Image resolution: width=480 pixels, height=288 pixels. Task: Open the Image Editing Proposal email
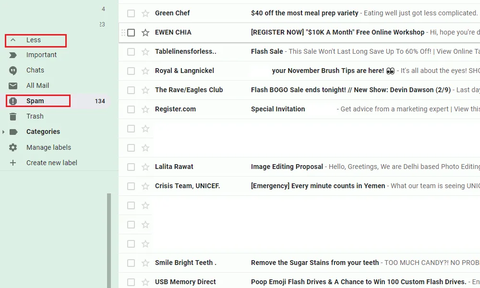point(287,167)
